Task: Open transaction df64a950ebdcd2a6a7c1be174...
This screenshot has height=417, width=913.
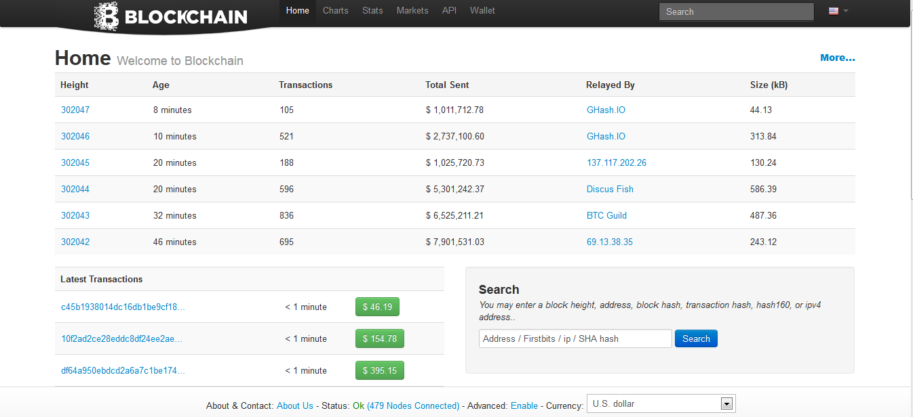Action: pos(123,370)
